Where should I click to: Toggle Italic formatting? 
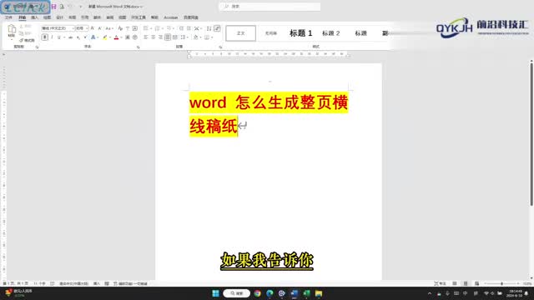52,37
